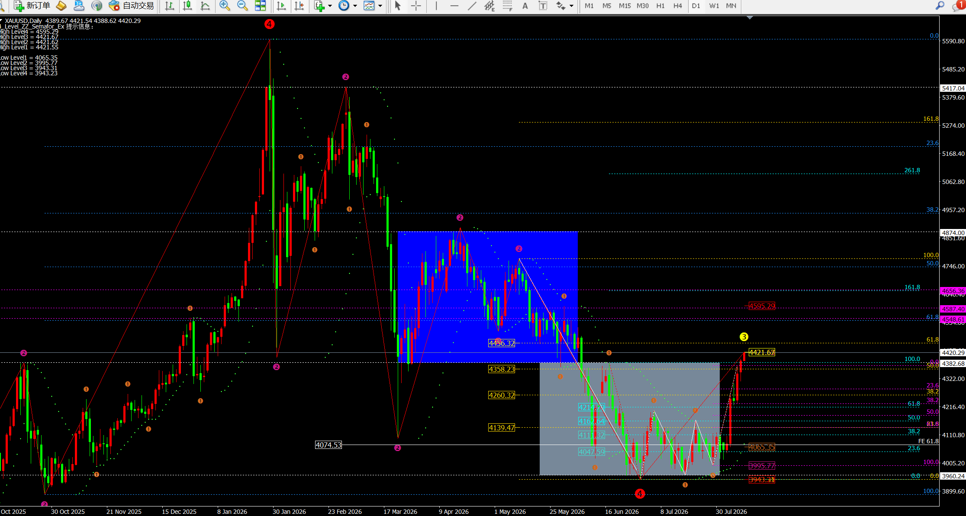966x516 pixels.
Task: Select the D1 timeframe
Action: click(x=696, y=6)
